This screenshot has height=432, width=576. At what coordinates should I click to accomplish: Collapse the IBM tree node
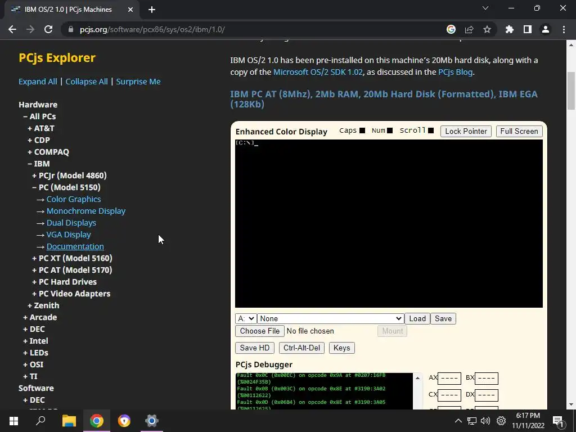[39, 164]
